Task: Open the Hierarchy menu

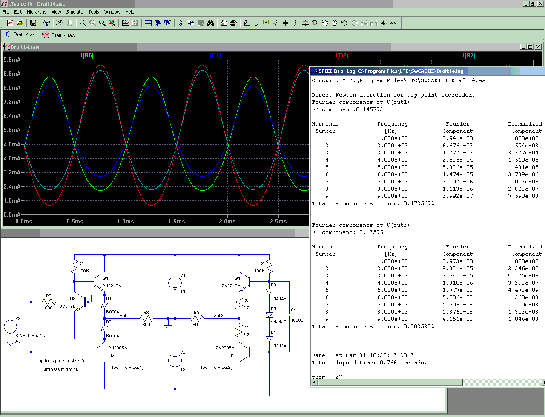Action: point(37,12)
